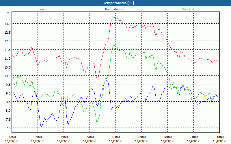The width and height of the screenshot is (231, 144).
Task: Click the 12,0 y-axis value
Action: pos(8,41)
